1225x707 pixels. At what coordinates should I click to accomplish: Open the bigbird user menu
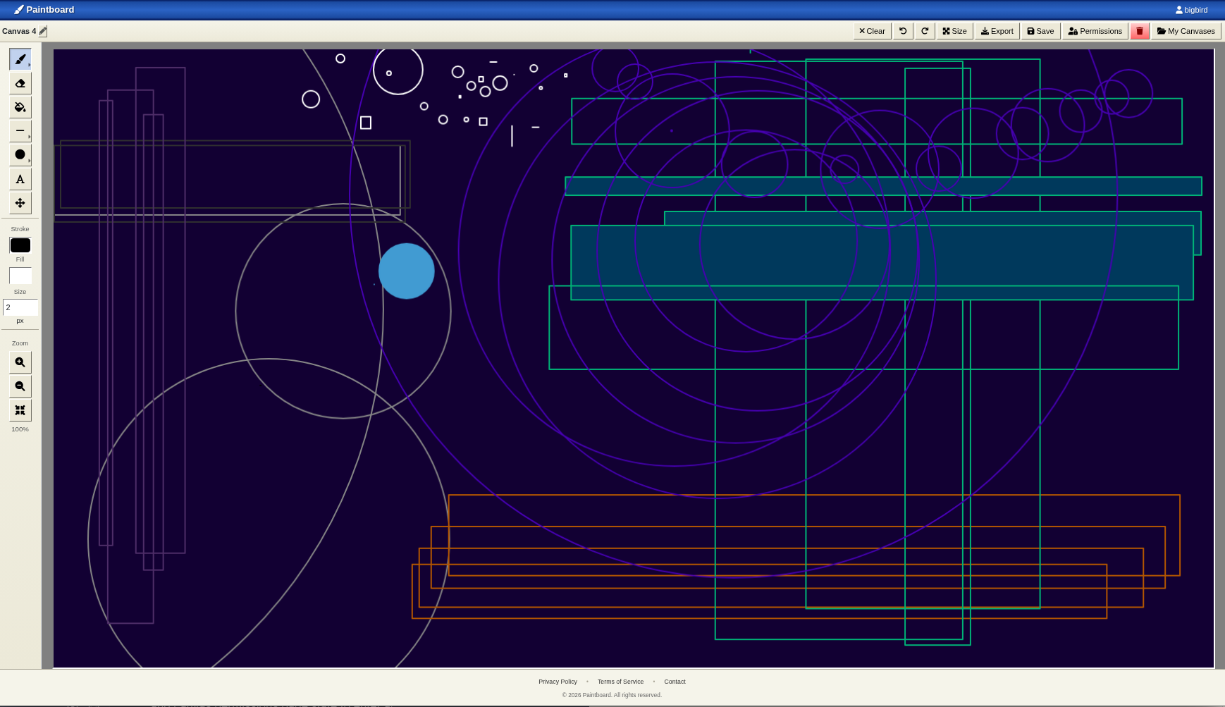point(1193,9)
